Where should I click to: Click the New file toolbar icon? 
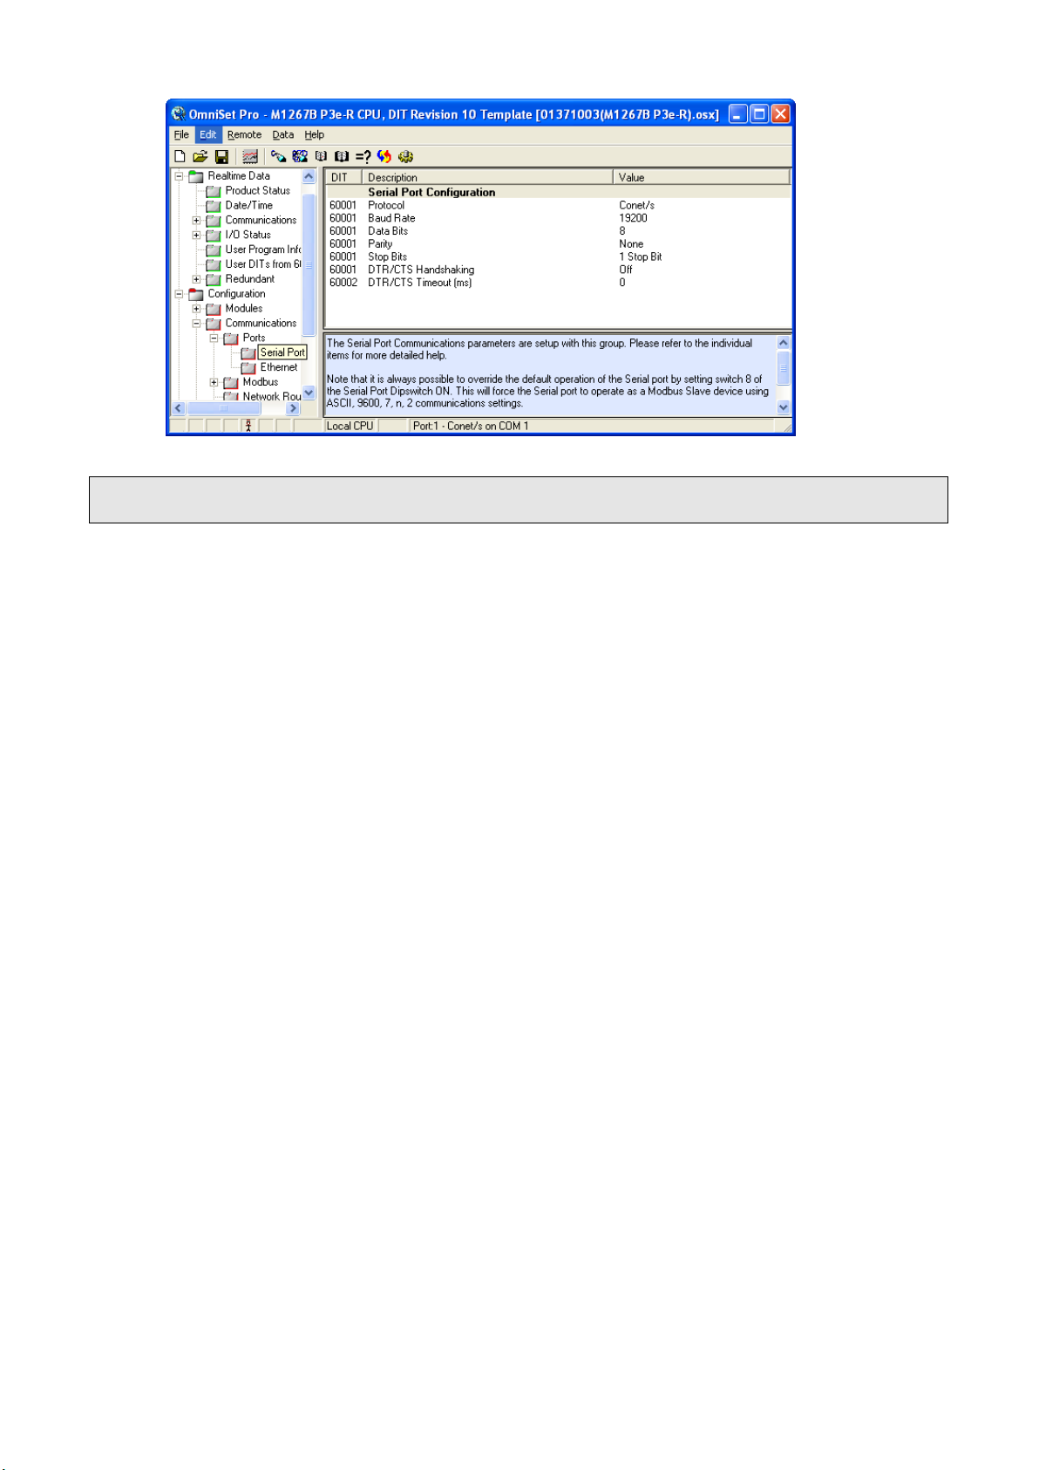[180, 157]
